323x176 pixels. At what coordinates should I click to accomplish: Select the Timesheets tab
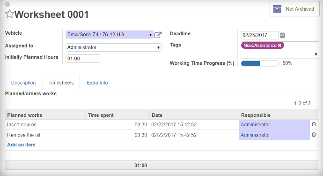61,83
